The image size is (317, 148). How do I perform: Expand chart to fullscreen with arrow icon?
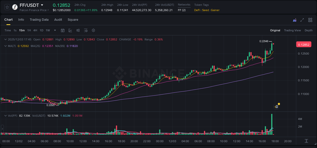coord(302,20)
